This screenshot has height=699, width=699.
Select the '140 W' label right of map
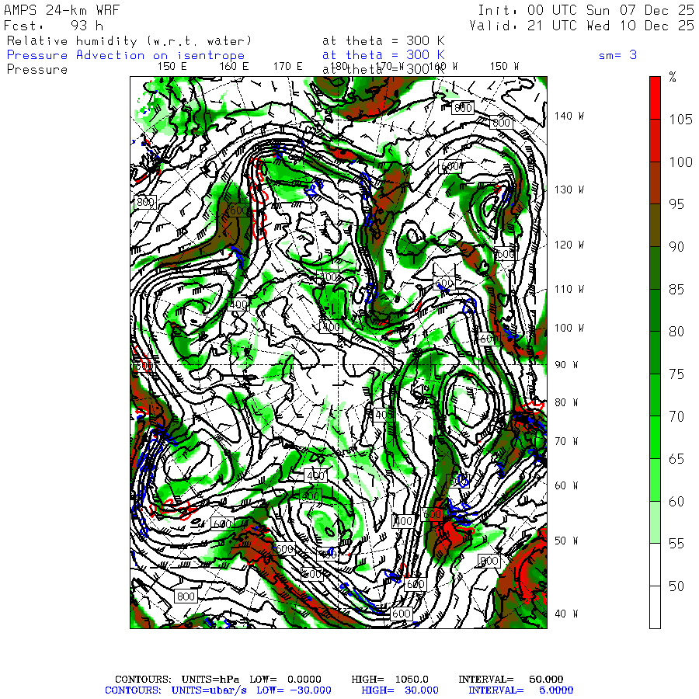pyautogui.click(x=569, y=116)
